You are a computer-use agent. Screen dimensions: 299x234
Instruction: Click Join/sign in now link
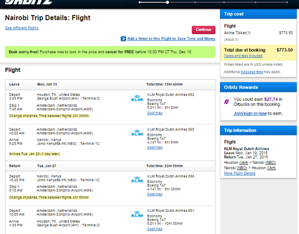[x=250, y=113]
